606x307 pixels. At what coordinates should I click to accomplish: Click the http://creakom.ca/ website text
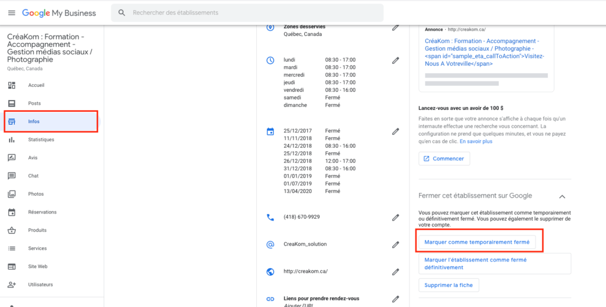[x=305, y=272]
